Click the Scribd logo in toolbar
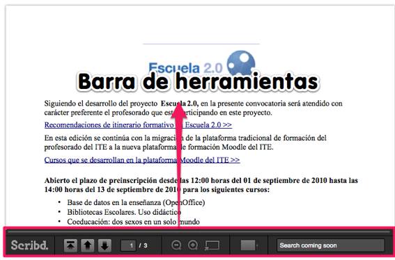 (x=29, y=245)
